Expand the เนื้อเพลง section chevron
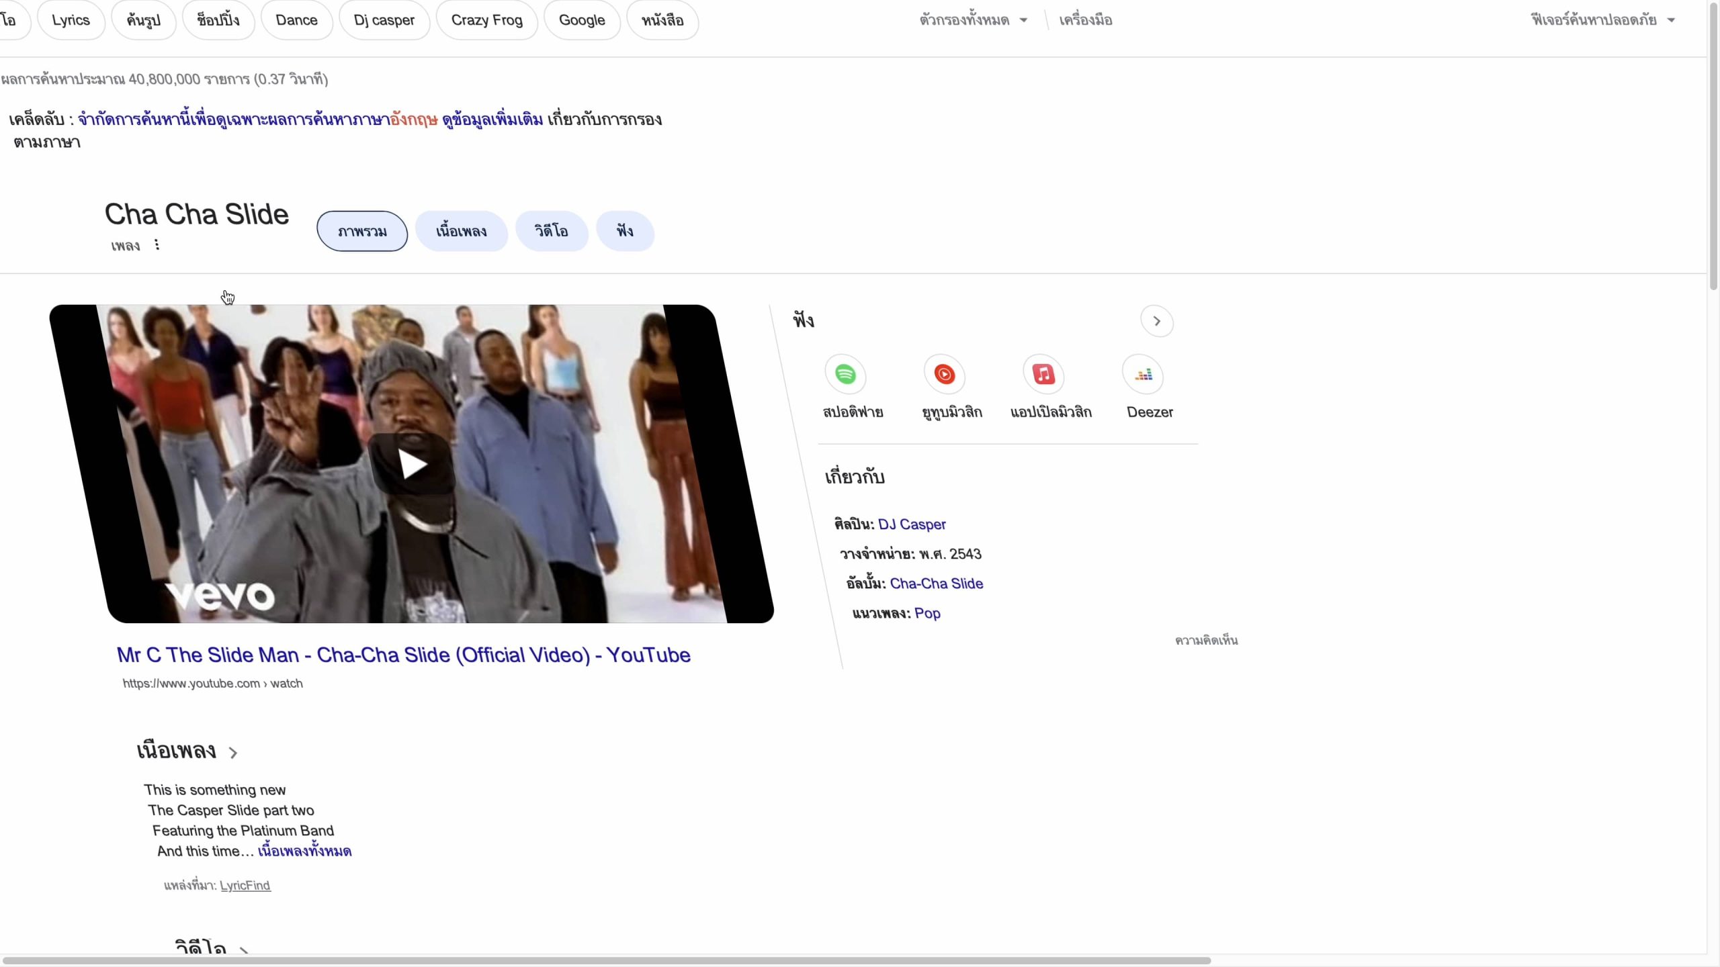The height and width of the screenshot is (967, 1720). (233, 753)
